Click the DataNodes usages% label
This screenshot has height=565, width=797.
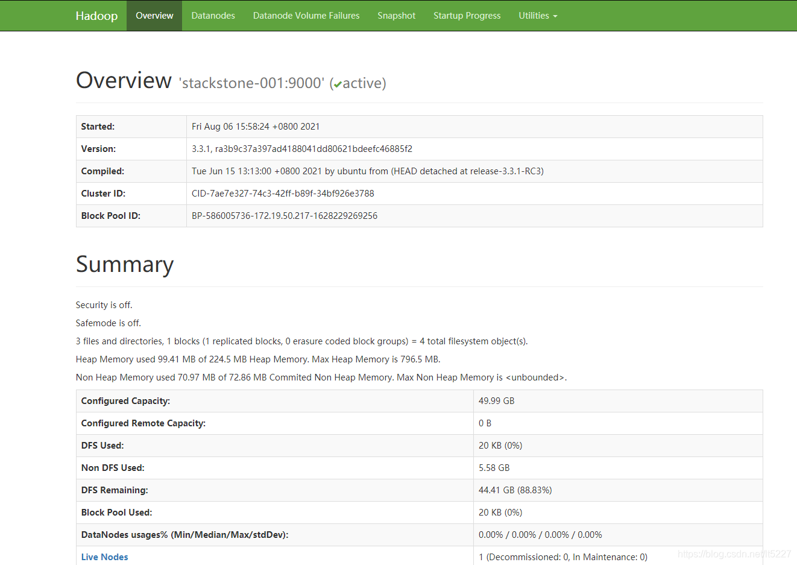tap(184, 535)
